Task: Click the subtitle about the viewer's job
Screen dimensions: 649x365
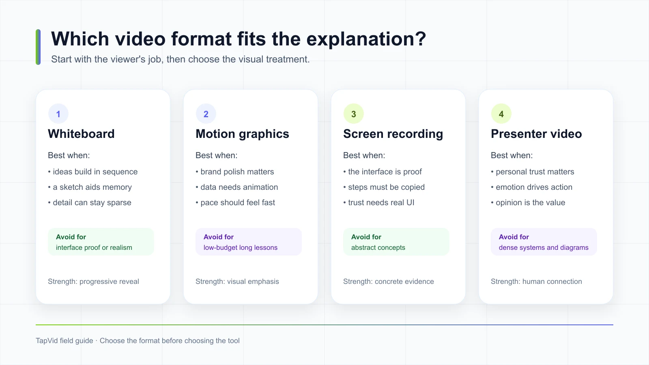Action: point(181,59)
